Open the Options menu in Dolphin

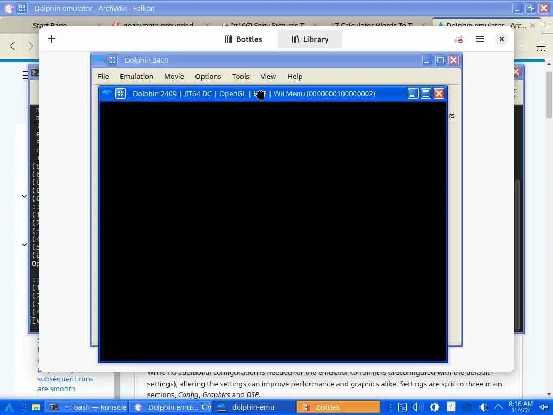(x=208, y=76)
